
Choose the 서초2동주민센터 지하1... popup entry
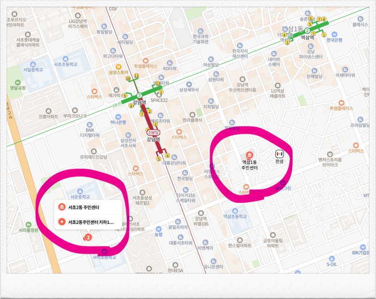88,222
